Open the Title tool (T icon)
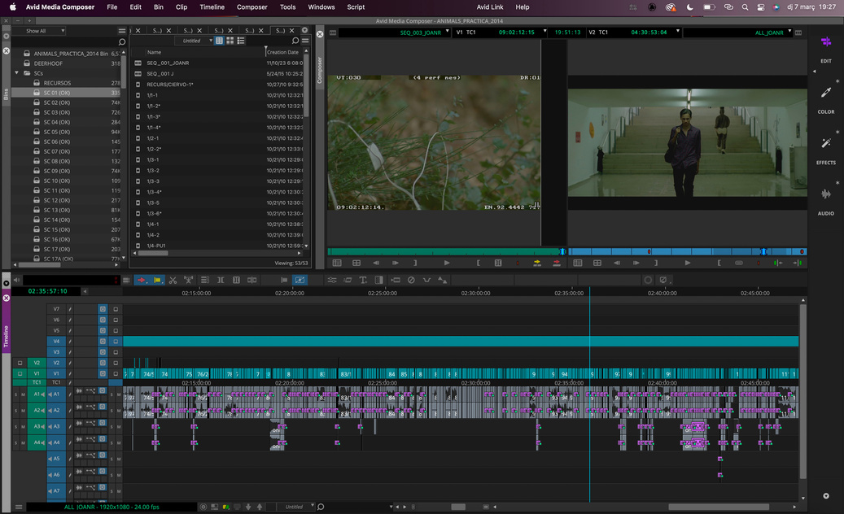844x514 pixels. click(363, 280)
